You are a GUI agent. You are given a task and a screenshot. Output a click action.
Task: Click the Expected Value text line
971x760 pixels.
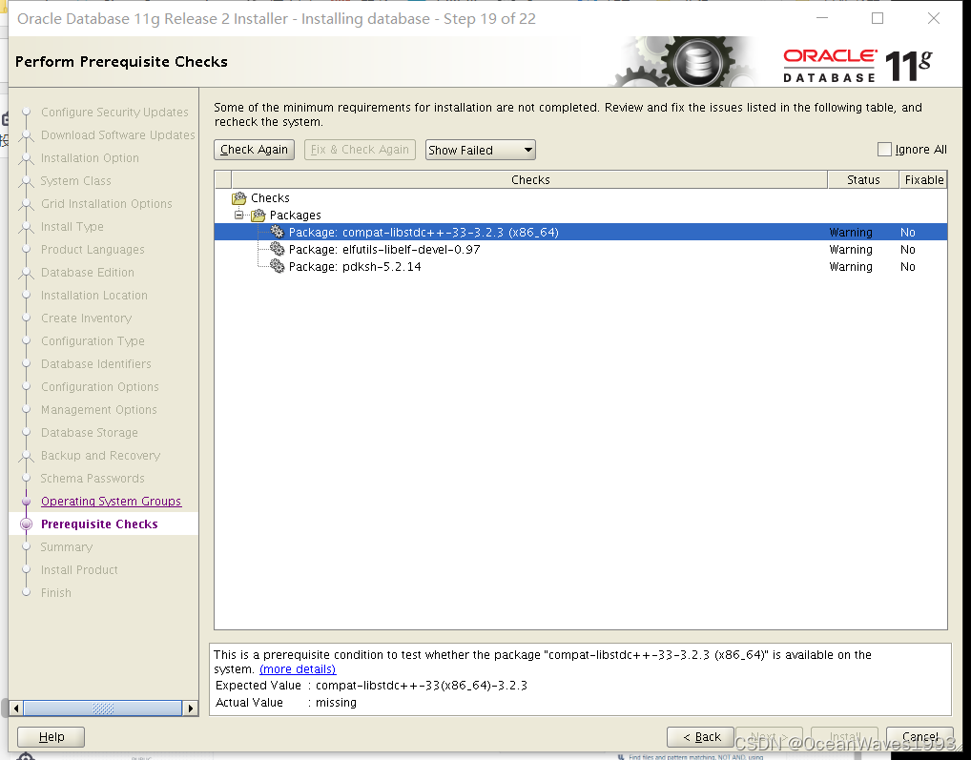371,685
